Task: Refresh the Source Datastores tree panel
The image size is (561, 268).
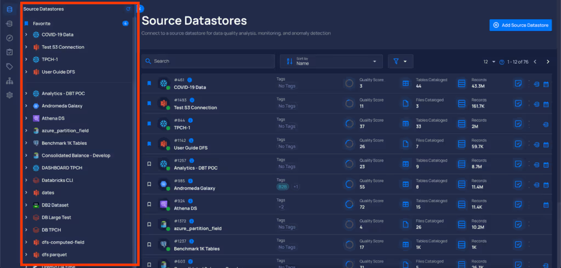Action: [128, 9]
